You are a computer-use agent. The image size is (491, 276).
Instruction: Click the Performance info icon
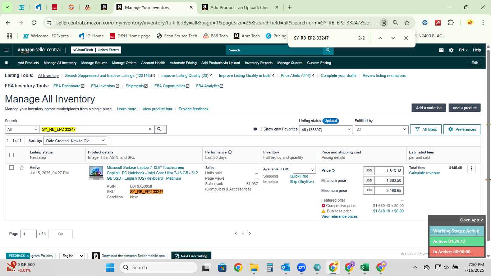tap(230, 152)
